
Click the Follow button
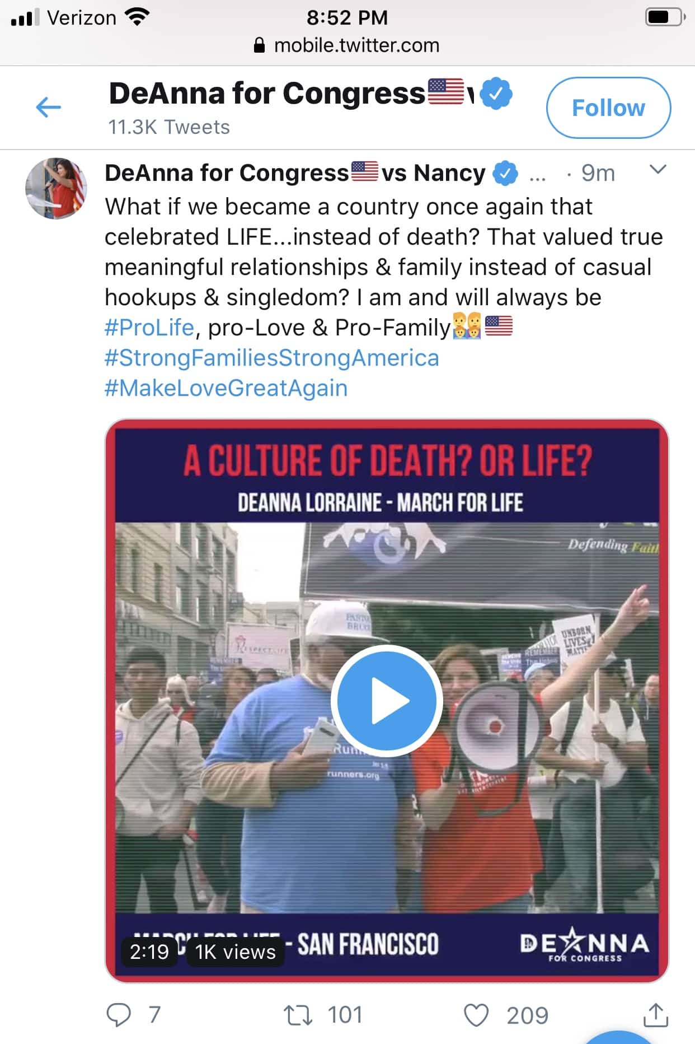pyautogui.click(x=608, y=108)
